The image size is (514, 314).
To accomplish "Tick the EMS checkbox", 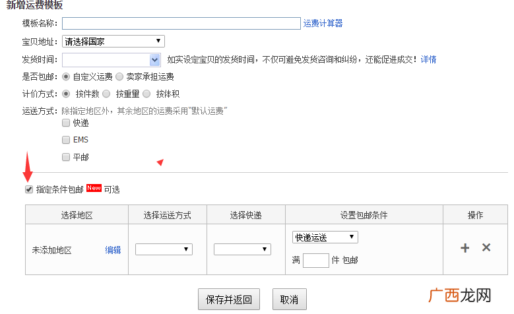I will [66, 140].
